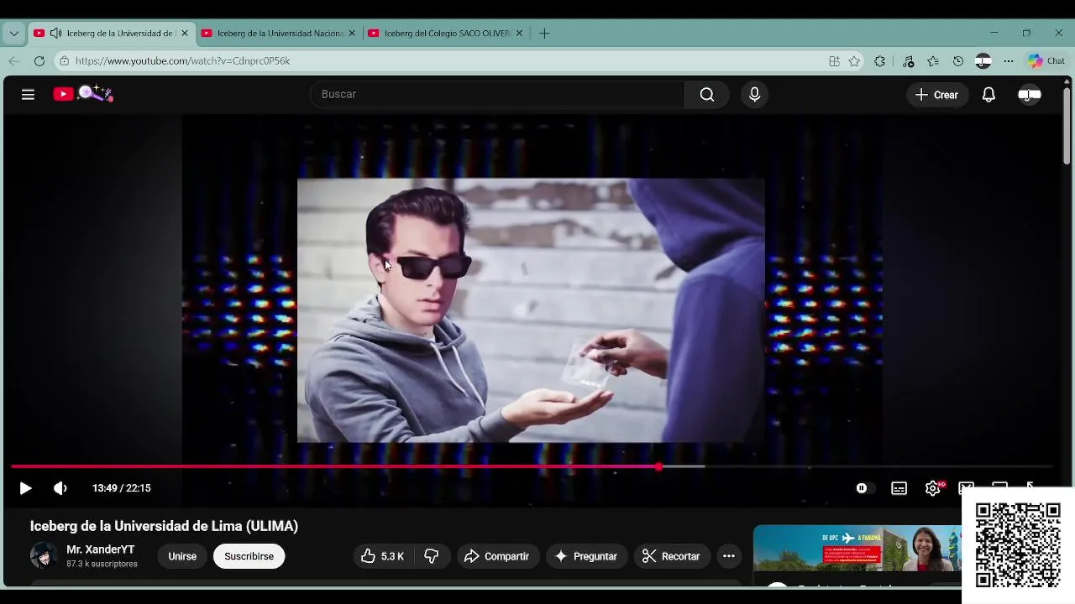Open media control music note icon
1075x604 pixels.
pos(908,61)
